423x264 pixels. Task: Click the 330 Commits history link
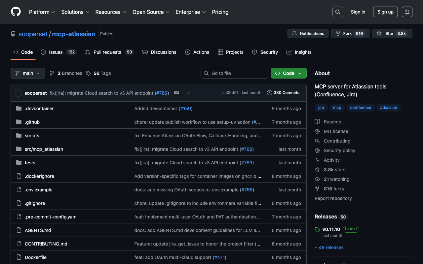pos(283,93)
